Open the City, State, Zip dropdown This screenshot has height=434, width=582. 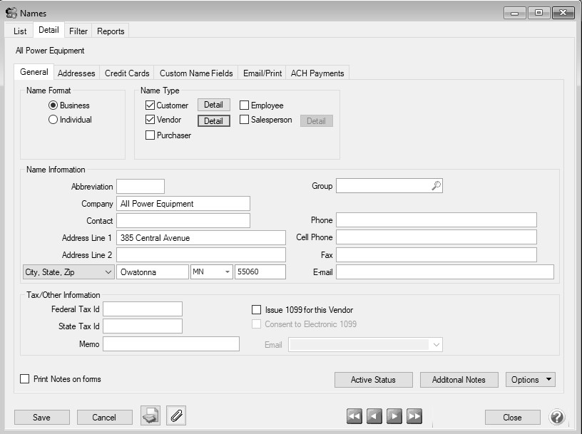(x=68, y=272)
